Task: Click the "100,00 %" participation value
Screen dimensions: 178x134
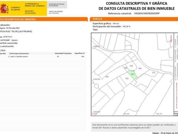Action: point(126,27)
